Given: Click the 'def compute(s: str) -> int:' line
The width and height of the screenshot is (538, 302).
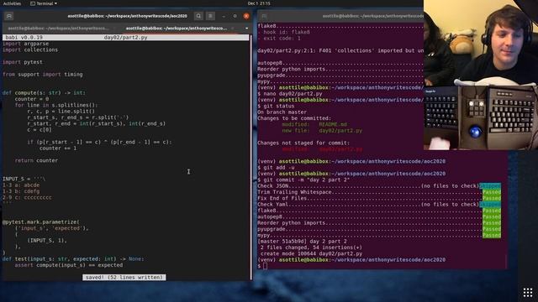Looking at the screenshot, I should (x=44, y=93).
